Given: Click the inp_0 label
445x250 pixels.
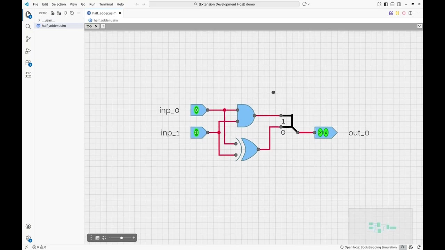Looking at the screenshot, I should pos(169,110).
